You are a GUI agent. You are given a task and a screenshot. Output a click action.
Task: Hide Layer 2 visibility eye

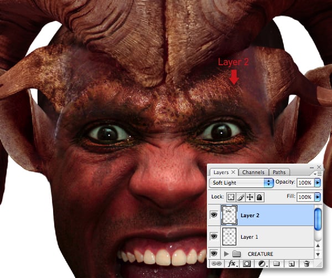tap(214, 215)
